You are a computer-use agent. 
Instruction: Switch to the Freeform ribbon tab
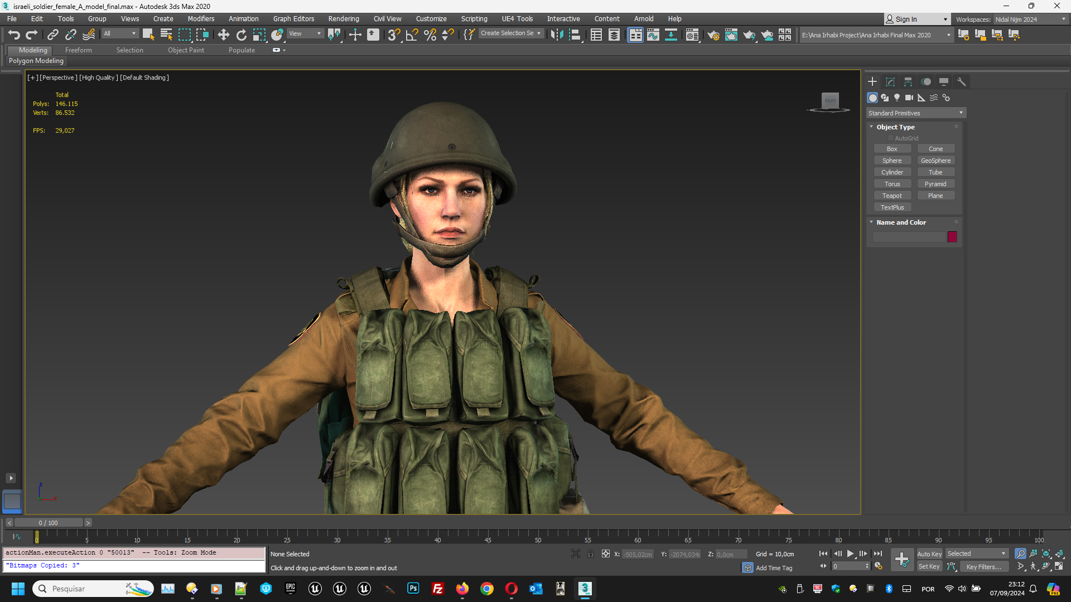[x=79, y=50]
